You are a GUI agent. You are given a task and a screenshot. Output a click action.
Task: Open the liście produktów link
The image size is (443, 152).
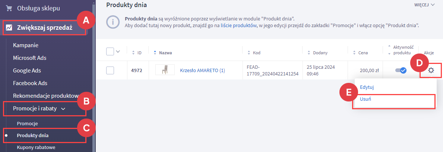point(239,26)
